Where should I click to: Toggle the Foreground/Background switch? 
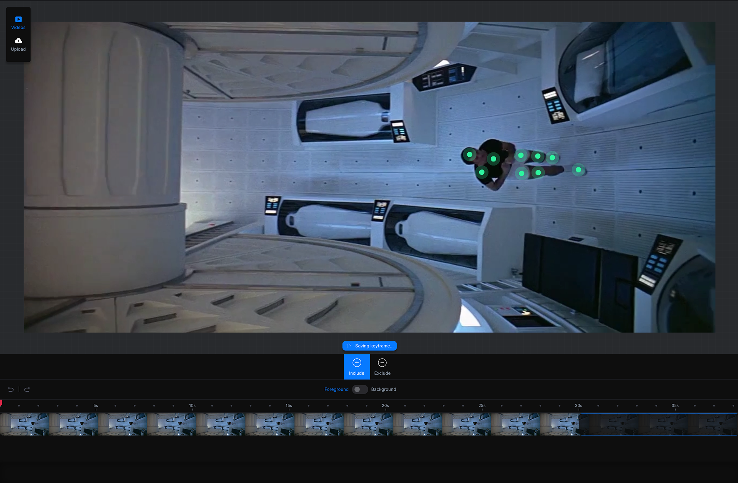360,389
